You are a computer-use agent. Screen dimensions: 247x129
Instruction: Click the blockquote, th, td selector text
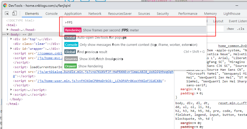[192, 119]
